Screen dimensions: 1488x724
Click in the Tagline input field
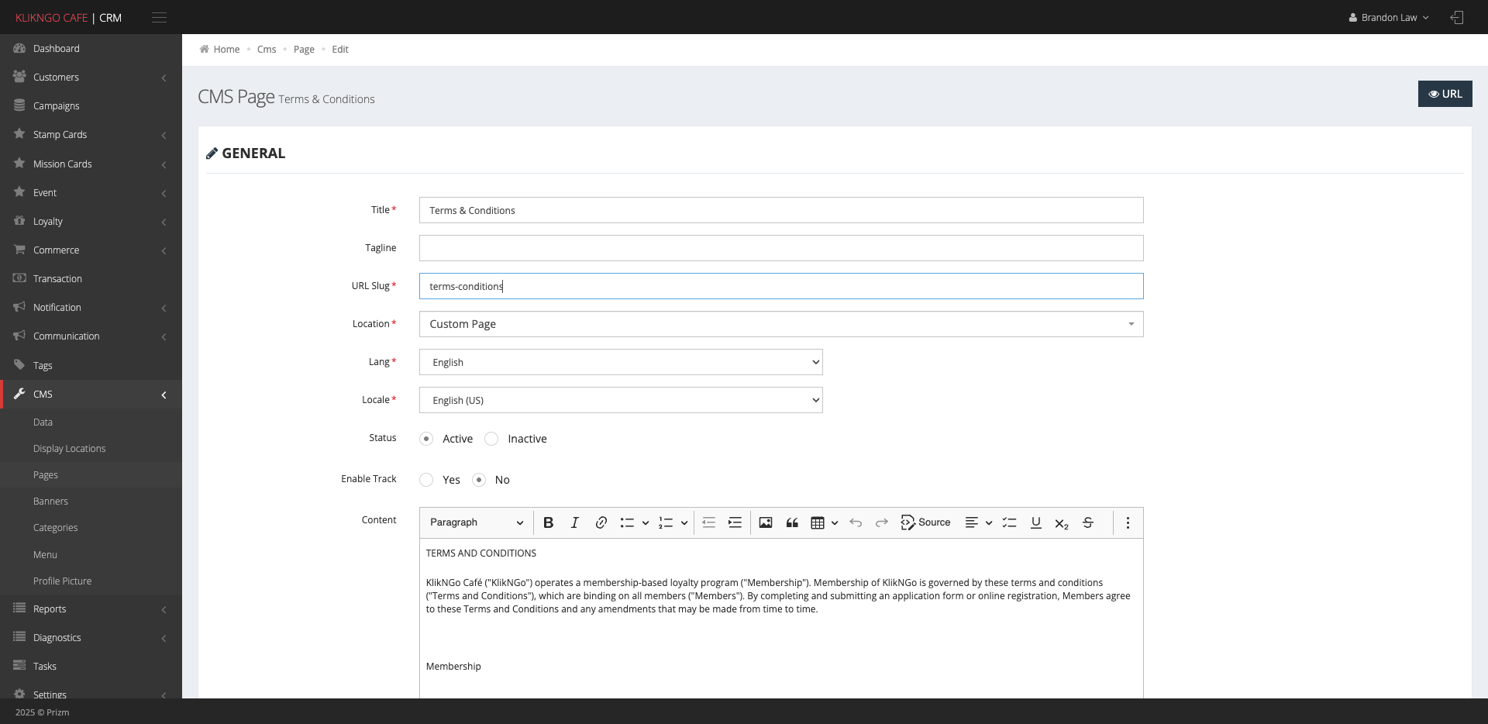(x=781, y=248)
